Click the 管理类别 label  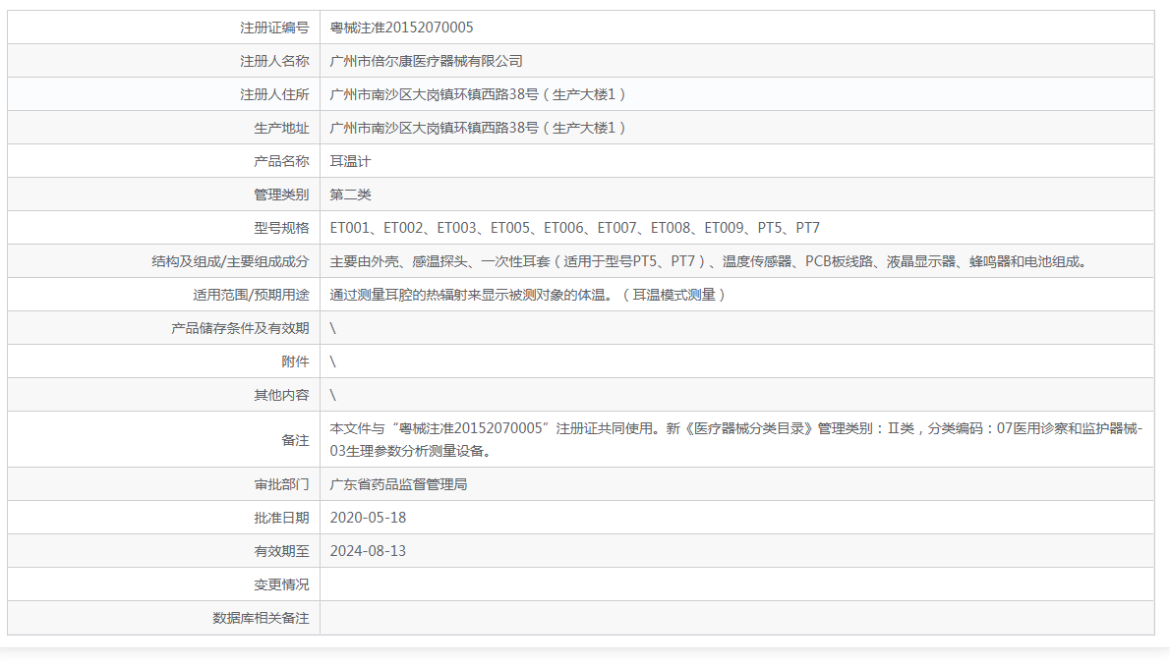pyautogui.click(x=280, y=195)
